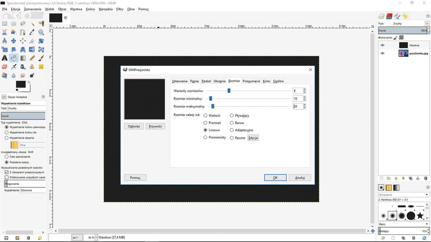Hide the pocztowka.jpg layer eye icon
Image resolution: width=431 pixels, height=242 pixels.
382,53
